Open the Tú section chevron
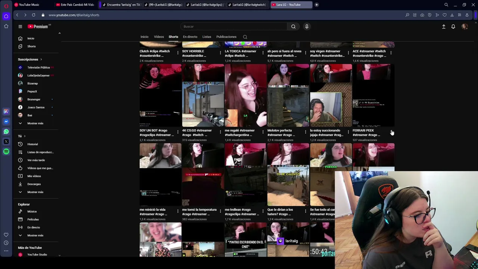Viewport: 478px width, 269px height. pyautogui.click(x=25, y=136)
